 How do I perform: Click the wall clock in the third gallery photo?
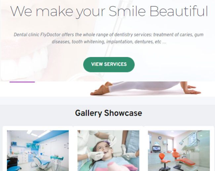(160, 138)
